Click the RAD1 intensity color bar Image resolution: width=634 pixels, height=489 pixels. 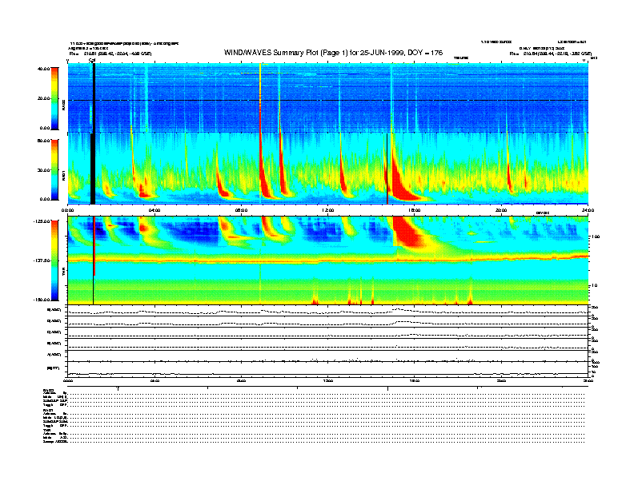pyautogui.click(x=54, y=169)
